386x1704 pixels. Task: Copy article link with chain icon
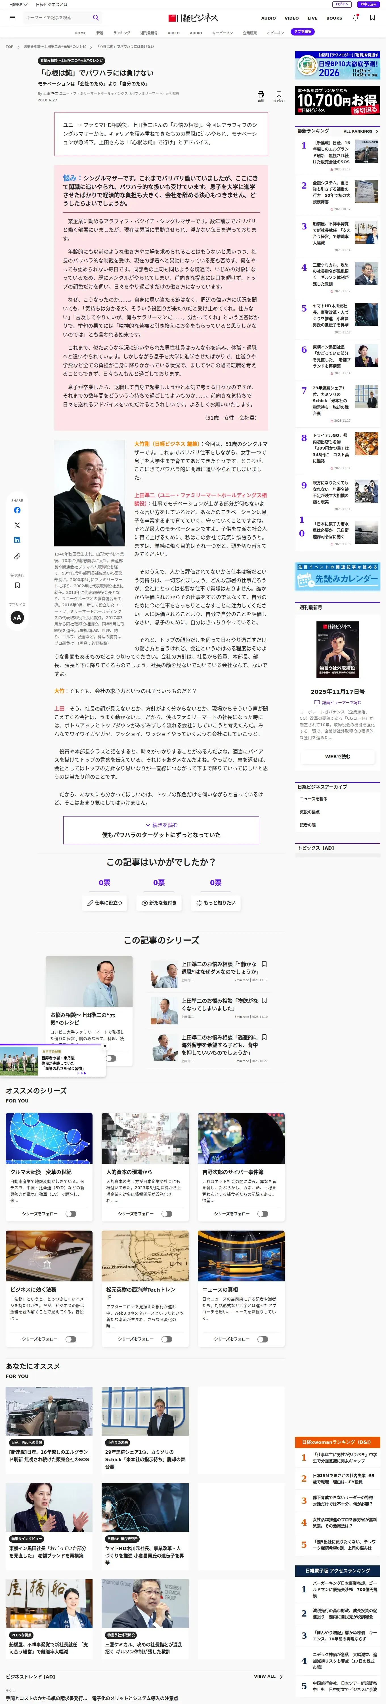17,556
